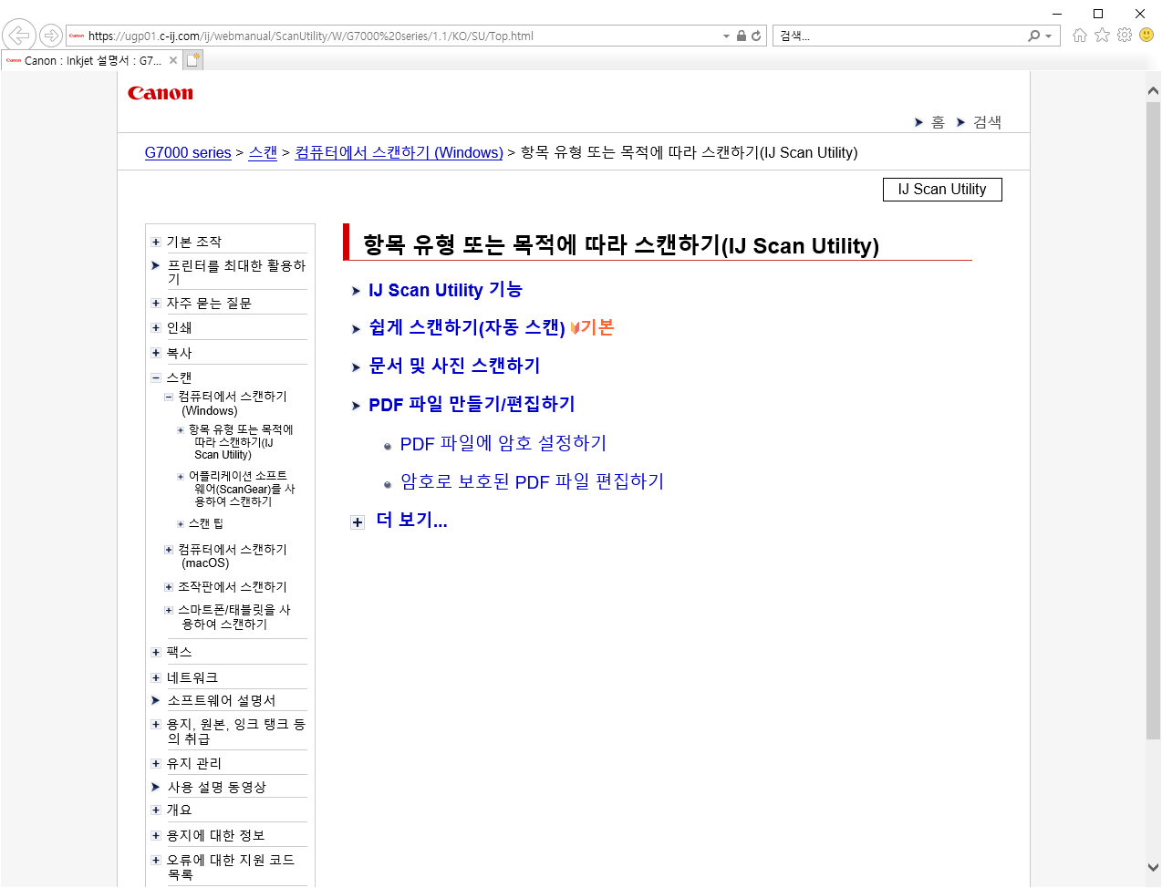
Task: Open PDF 파일에 암호 설정하기 link
Action: 503,443
